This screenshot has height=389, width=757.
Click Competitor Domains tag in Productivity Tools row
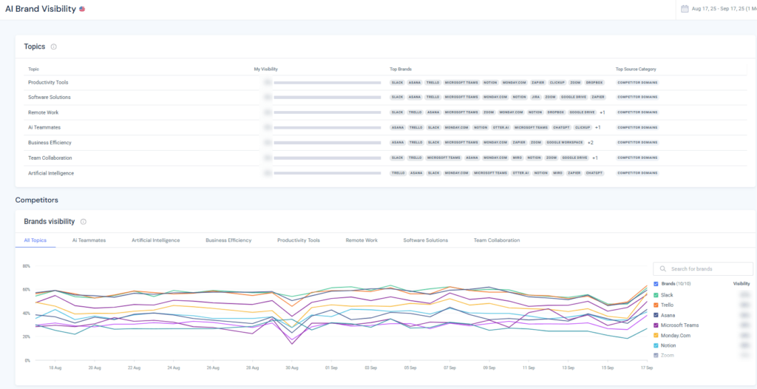pyautogui.click(x=637, y=82)
